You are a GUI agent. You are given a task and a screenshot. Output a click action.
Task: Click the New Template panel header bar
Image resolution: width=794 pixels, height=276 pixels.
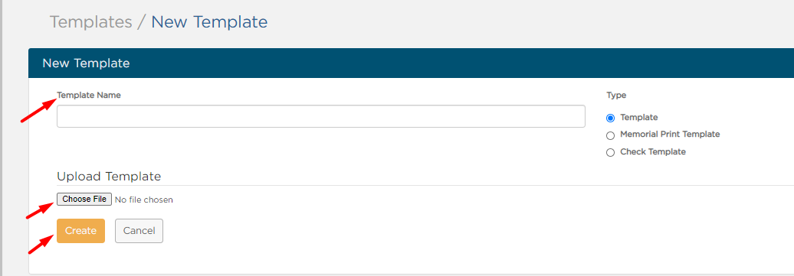tap(411, 63)
